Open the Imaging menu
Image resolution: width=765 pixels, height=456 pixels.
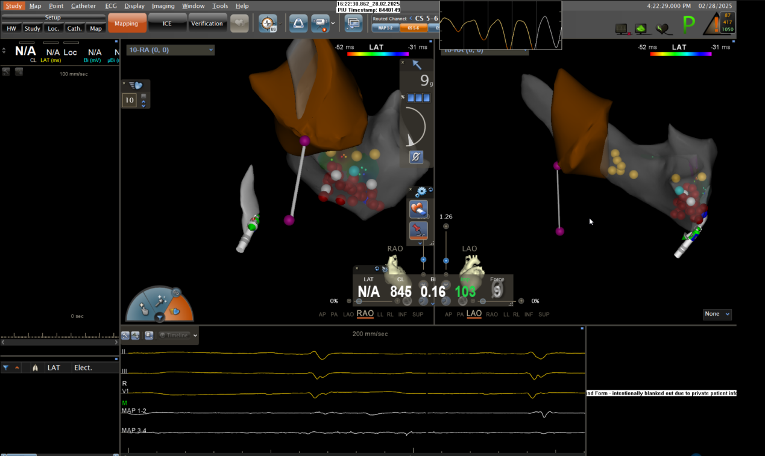[163, 6]
